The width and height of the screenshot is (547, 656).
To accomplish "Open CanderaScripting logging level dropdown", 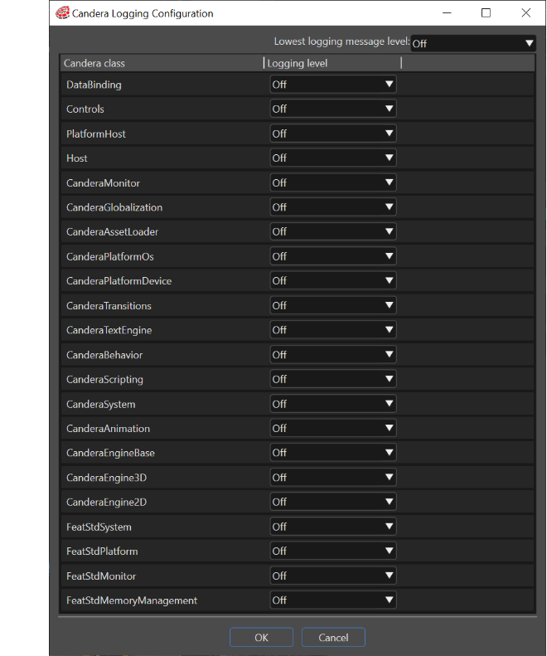I will [x=333, y=379].
